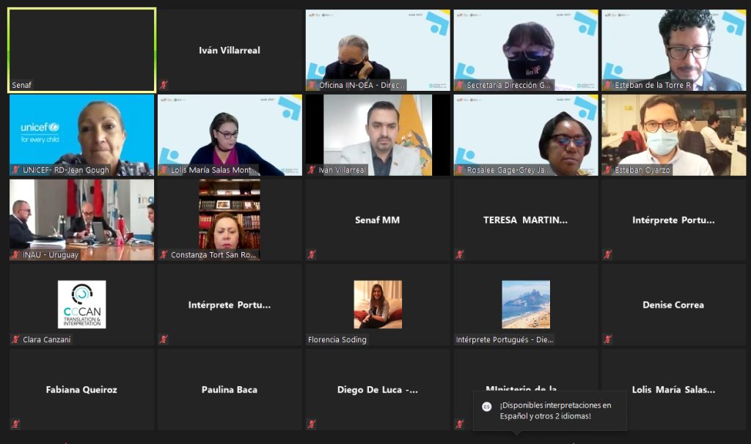Open the interpretation available notification

click(x=549, y=410)
